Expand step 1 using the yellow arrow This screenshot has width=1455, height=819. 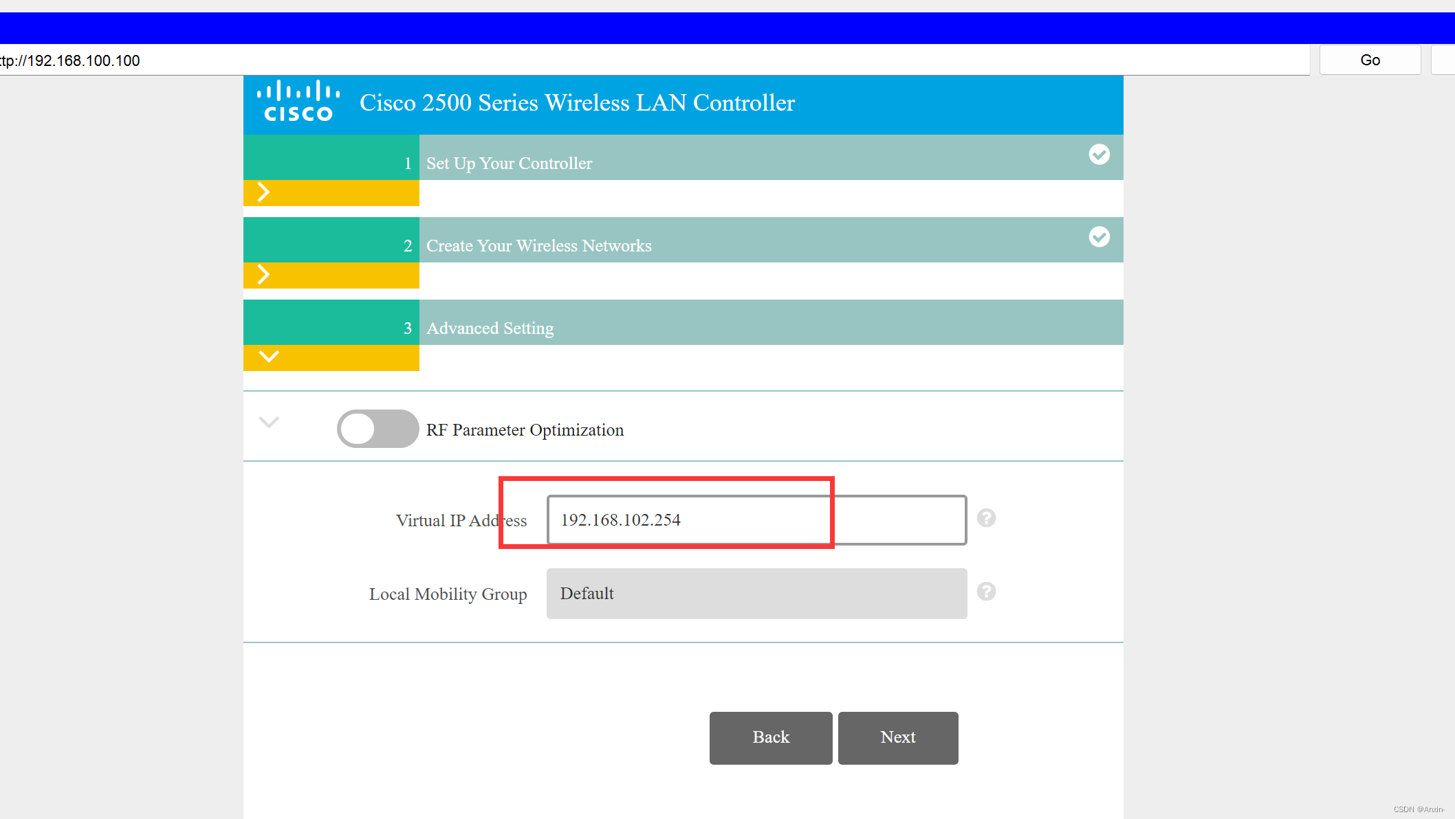tap(263, 192)
